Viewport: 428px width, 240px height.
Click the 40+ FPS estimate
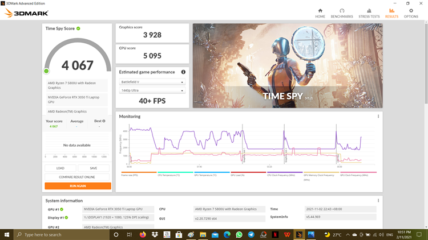152,101
